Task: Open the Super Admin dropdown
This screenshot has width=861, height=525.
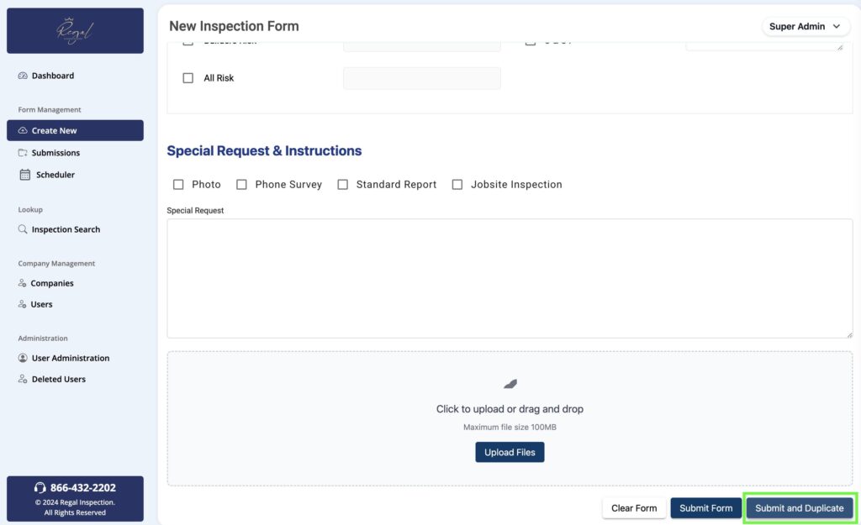Action: click(x=804, y=27)
